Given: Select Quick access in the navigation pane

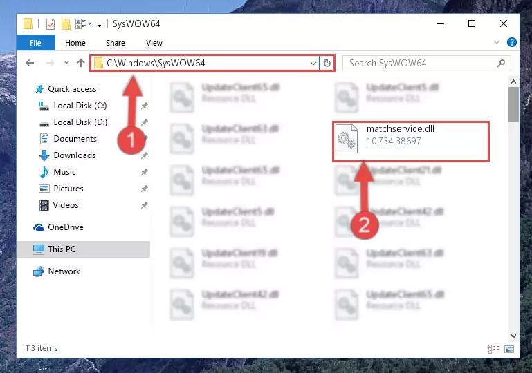Looking at the screenshot, I should [72, 89].
